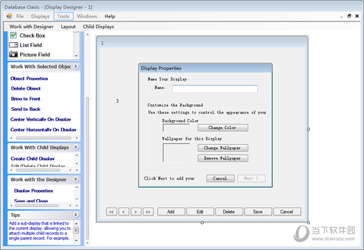
Task: Collapse the Work With Child Displays panel
Action: tap(76, 147)
